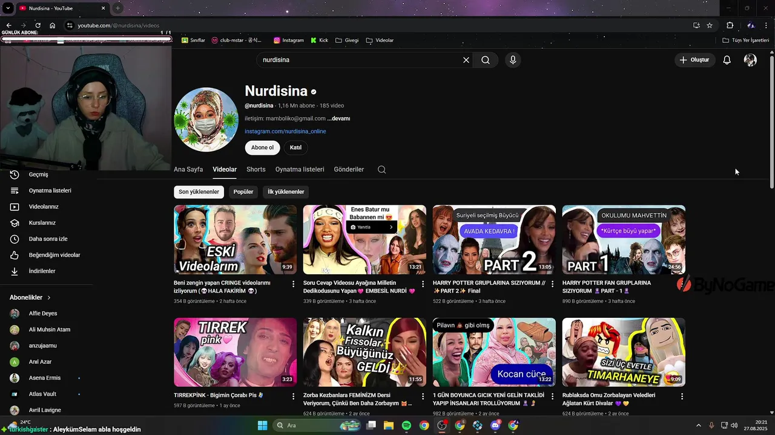Open Spotify from the taskbar
Viewport: 775px width, 435px height.
point(406,425)
